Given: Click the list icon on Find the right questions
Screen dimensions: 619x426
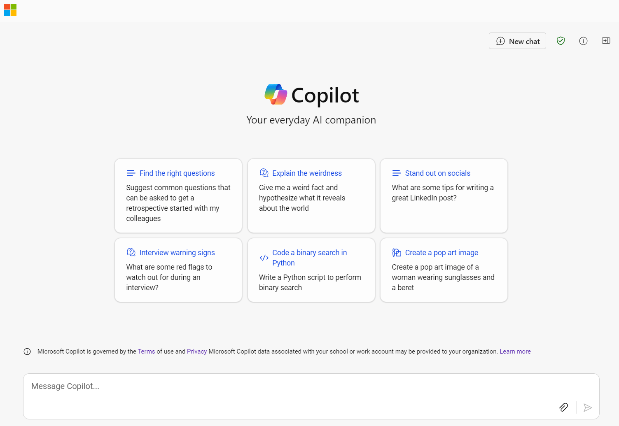Looking at the screenshot, I should pos(131,172).
